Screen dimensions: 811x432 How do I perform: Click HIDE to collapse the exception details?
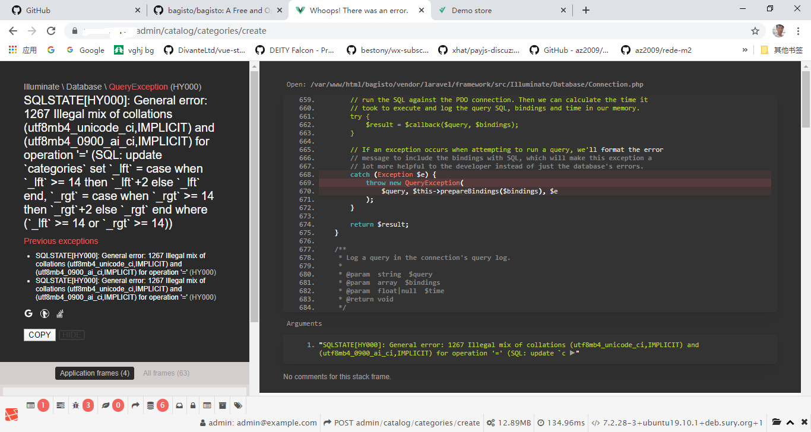coord(71,335)
